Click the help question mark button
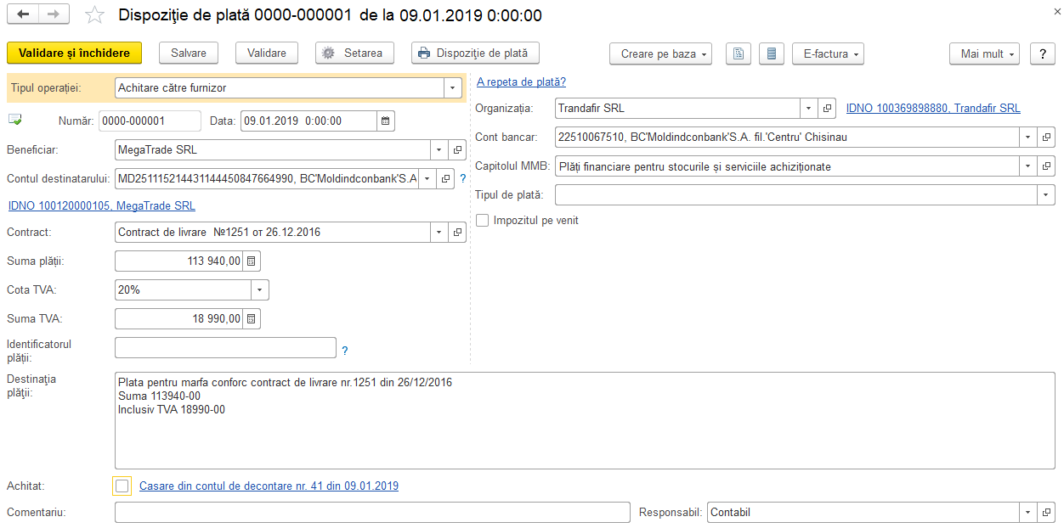This screenshot has height=528, width=1064. tap(1043, 53)
